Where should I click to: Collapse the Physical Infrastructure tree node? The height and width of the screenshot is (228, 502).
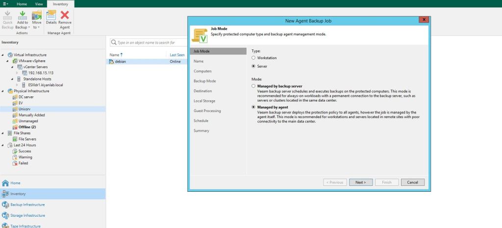point(2,91)
